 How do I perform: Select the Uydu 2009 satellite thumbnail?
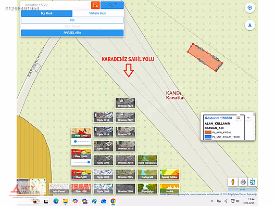point(103,160)
